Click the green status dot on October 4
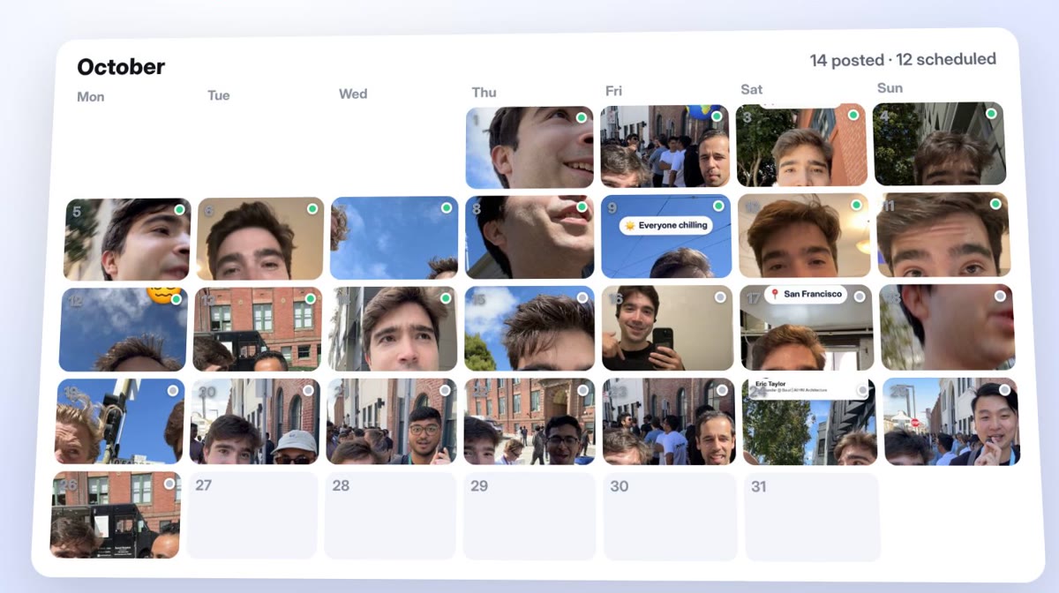Image resolution: width=1059 pixels, height=593 pixels. (x=991, y=114)
